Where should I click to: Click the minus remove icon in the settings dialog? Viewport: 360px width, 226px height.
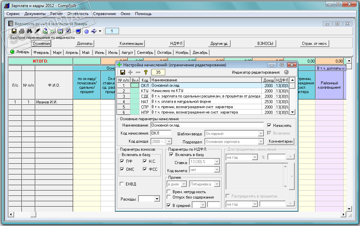(138, 72)
